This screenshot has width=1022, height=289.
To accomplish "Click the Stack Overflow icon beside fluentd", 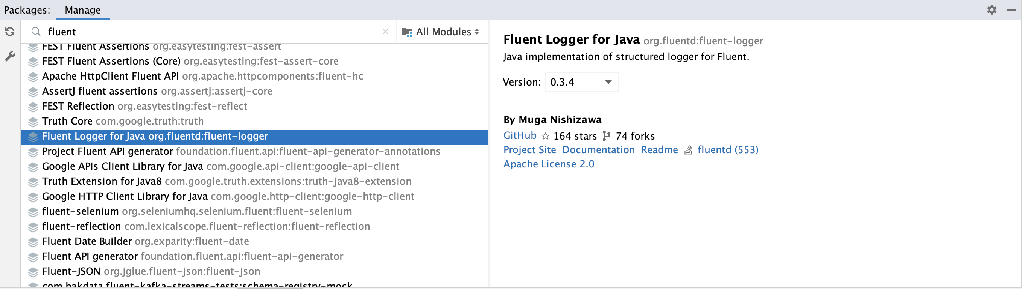I will (689, 150).
